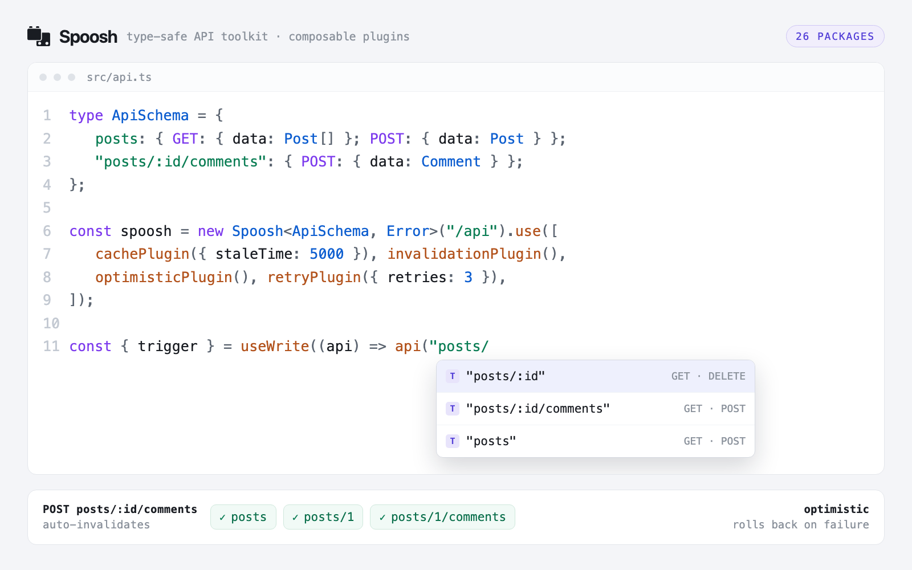
Task: Click line number 6 in the gutter
Action: (47, 231)
